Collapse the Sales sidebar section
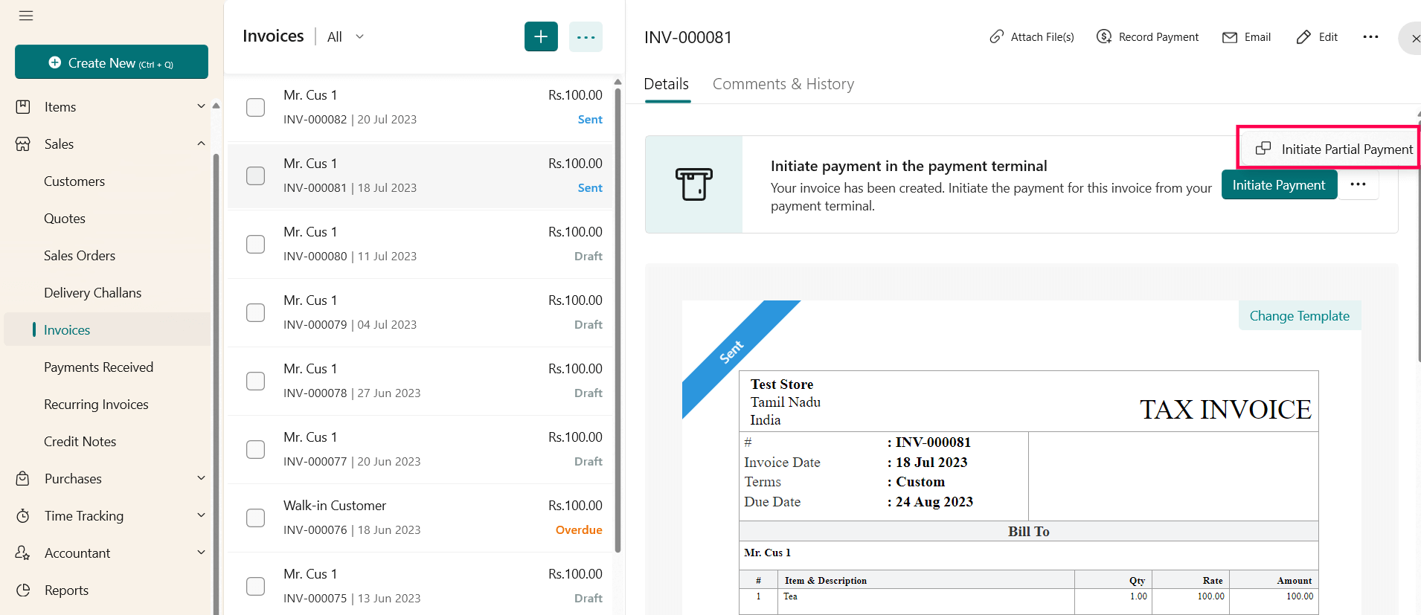Screen dimensions: 1421x615 tap(201, 144)
